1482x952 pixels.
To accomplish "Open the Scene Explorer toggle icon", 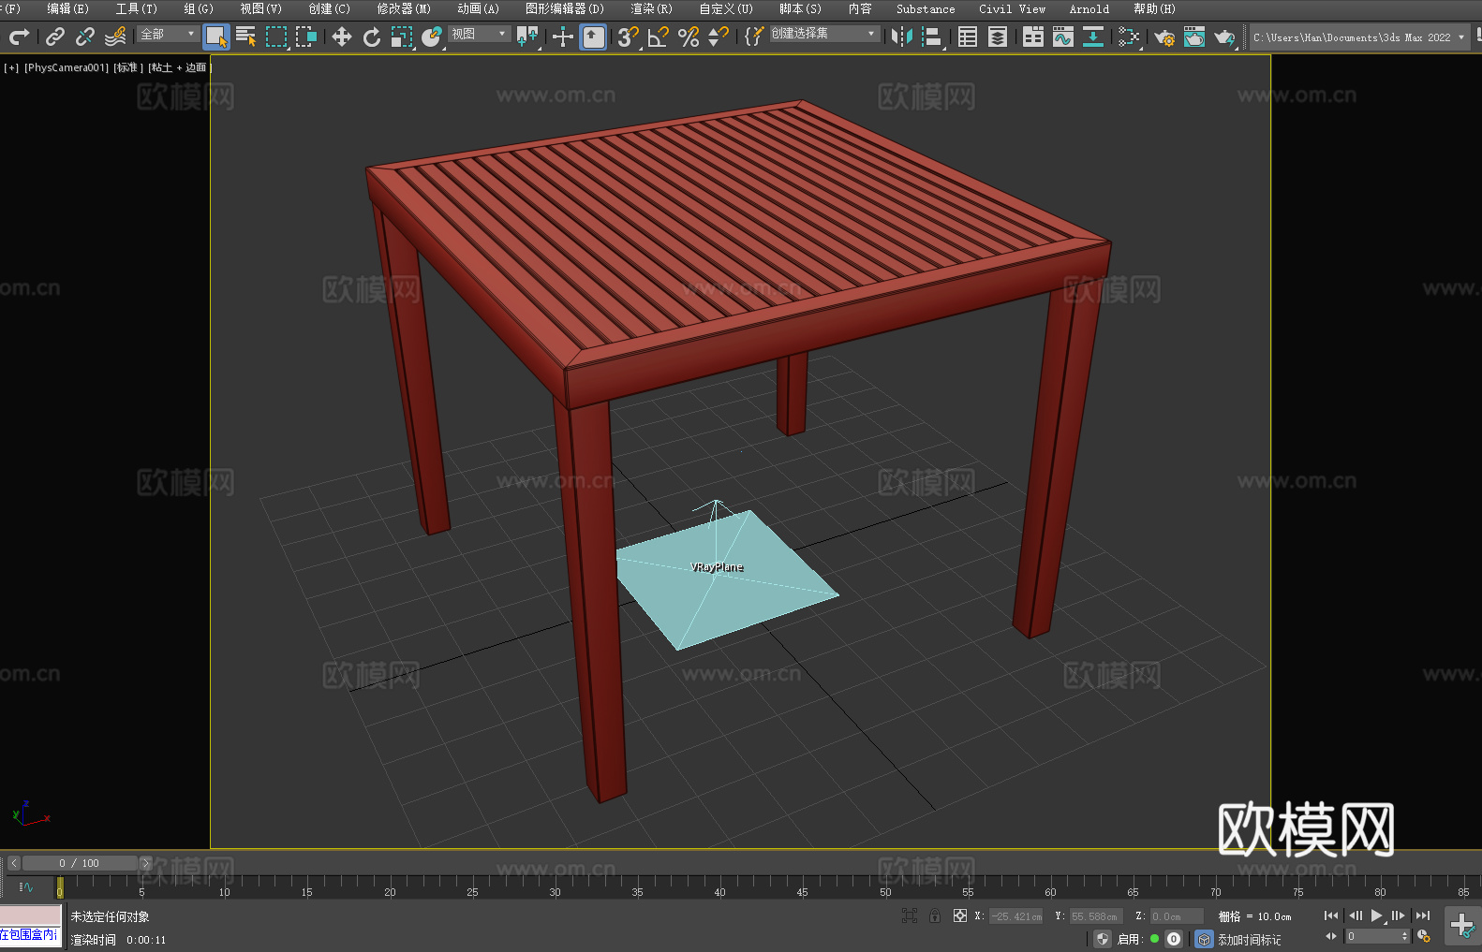I will point(968,37).
